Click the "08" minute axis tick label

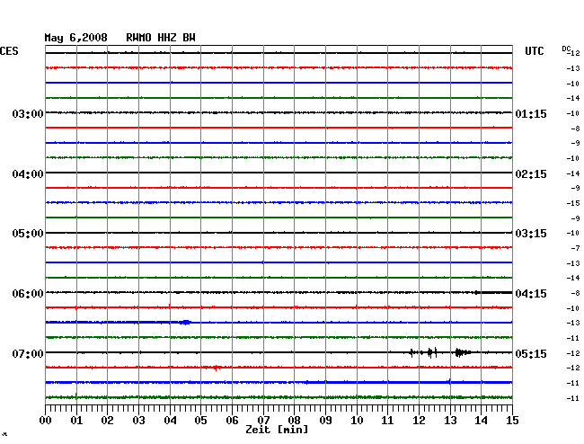click(294, 420)
